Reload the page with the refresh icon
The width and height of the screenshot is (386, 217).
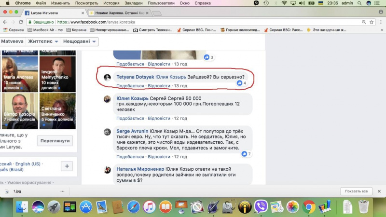21,22
